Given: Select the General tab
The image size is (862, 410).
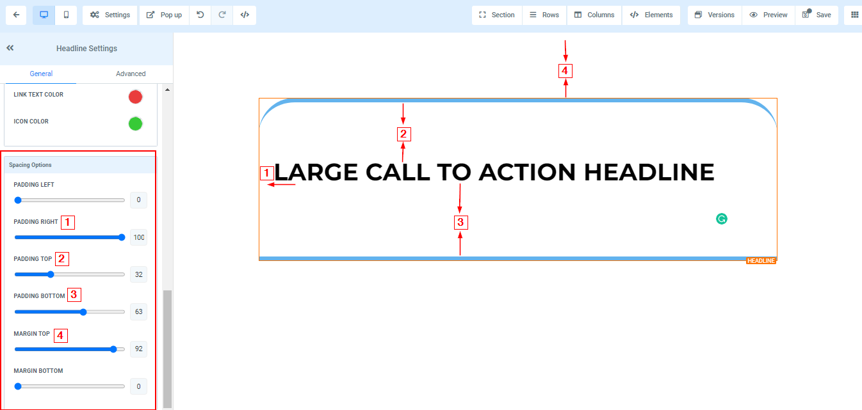Looking at the screenshot, I should pyautogui.click(x=41, y=74).
